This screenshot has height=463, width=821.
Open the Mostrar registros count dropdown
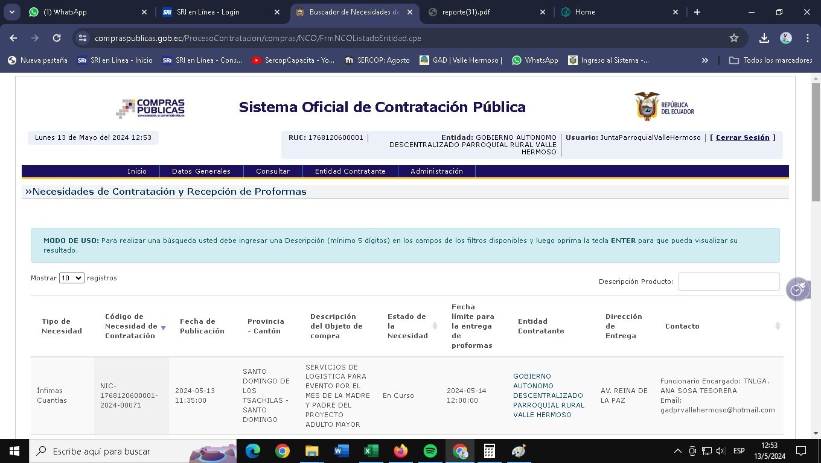pos(71,278)
